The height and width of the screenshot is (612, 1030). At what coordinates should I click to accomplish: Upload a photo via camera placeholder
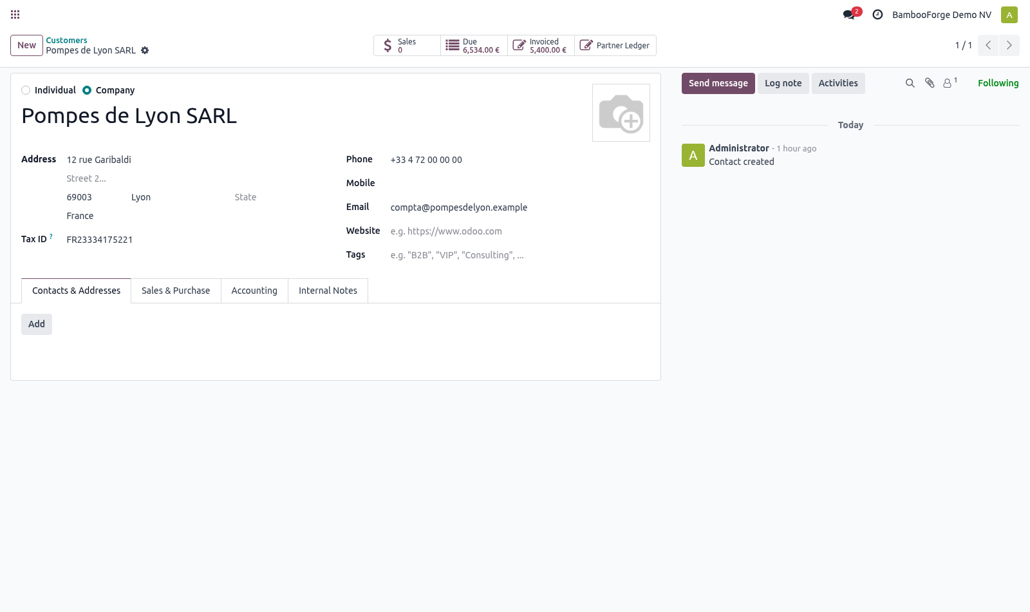tap(621, 113)
